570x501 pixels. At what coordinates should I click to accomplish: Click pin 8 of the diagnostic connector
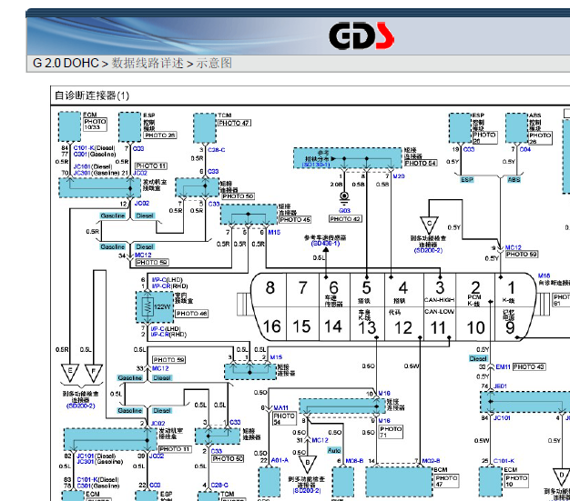coord(270,288)
